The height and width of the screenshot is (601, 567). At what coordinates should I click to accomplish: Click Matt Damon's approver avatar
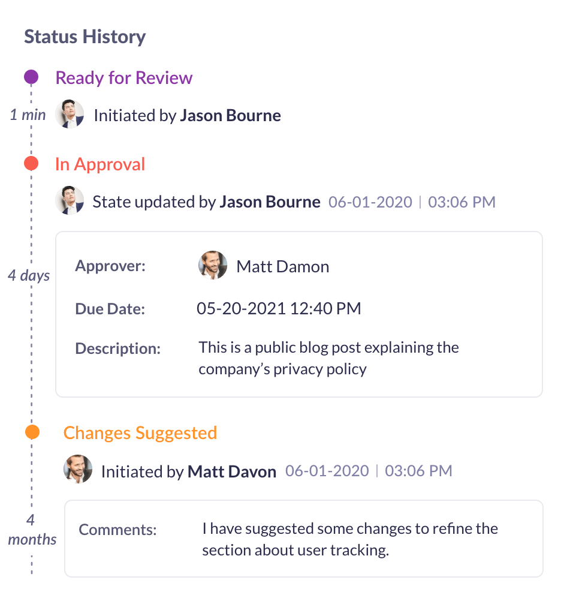pos(213,265)
